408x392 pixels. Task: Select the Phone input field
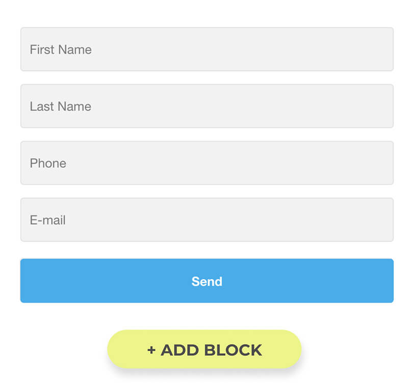tap(207, 163)
